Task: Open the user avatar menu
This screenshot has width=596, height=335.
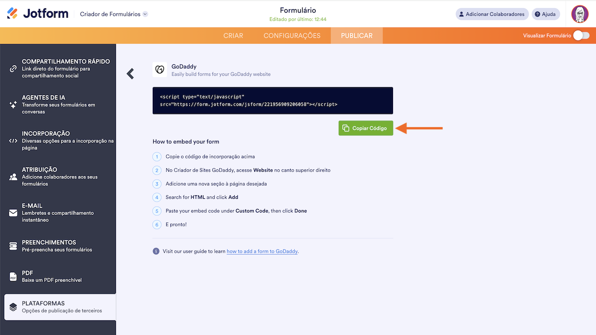Action: pos(580,14)
